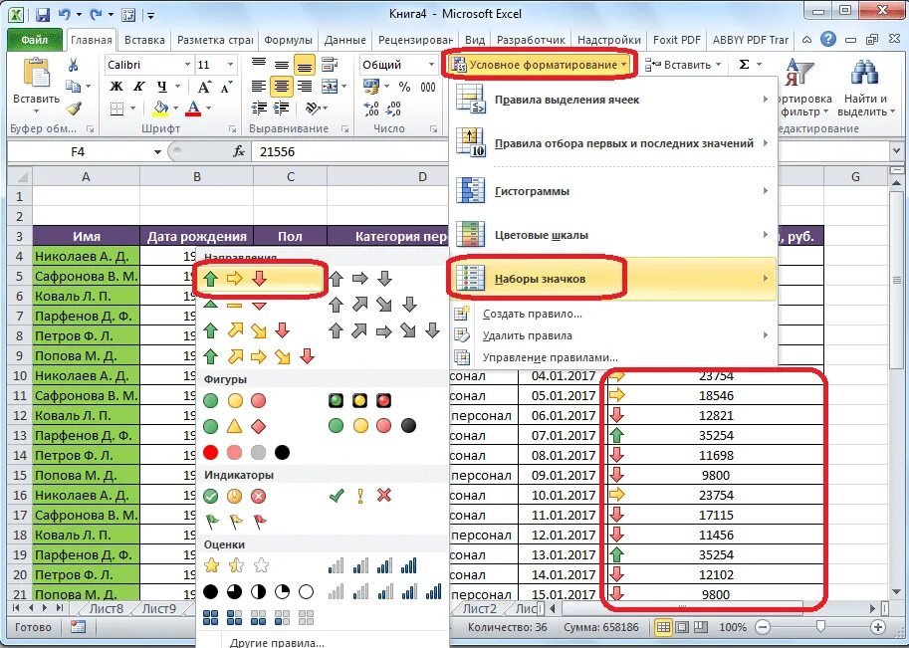Image resolution: width=909 pixels, height=648 pixels.
Task: Switch to sheet tab Лист8
Action: click(x=107, y=608)
